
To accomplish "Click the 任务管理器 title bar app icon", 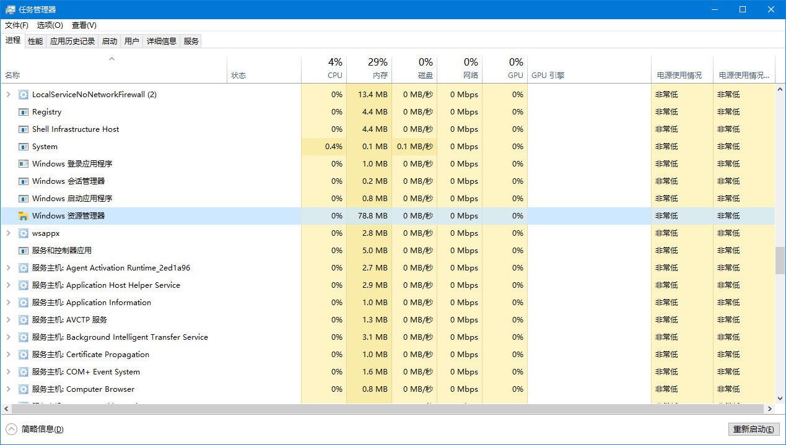I will tap(10, 9).
